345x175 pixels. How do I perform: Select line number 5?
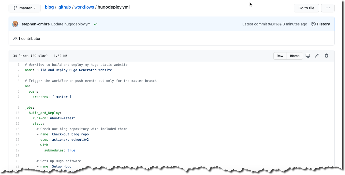(18, 86)
